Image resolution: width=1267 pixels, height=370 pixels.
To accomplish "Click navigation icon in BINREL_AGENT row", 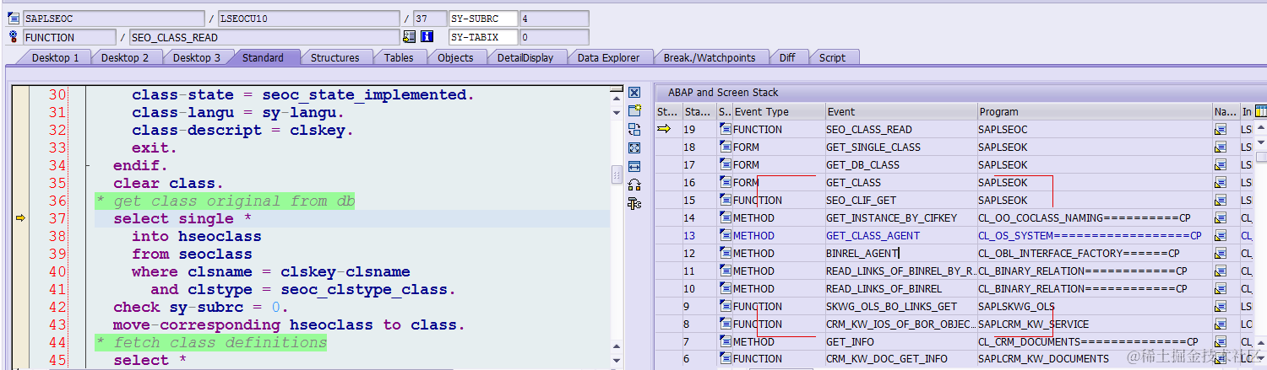I will point(1221,253).
